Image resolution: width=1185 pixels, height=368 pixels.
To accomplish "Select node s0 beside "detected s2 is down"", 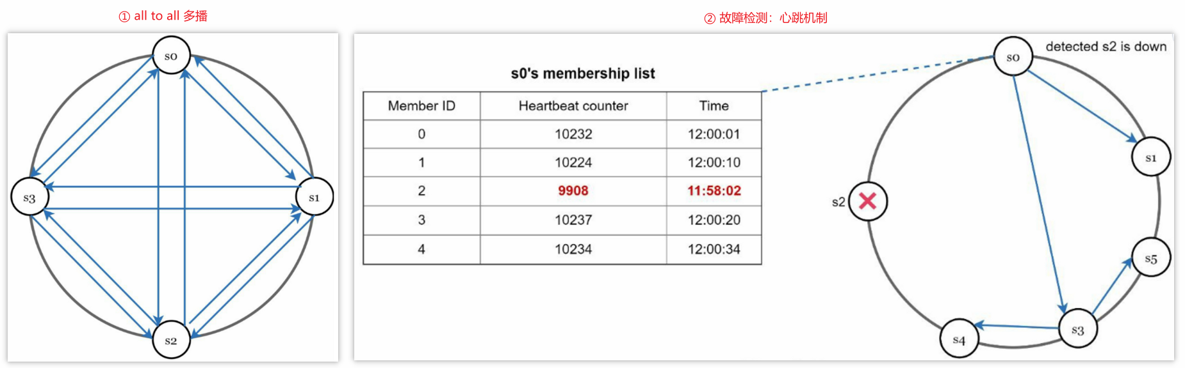I will pos(1013,57).
